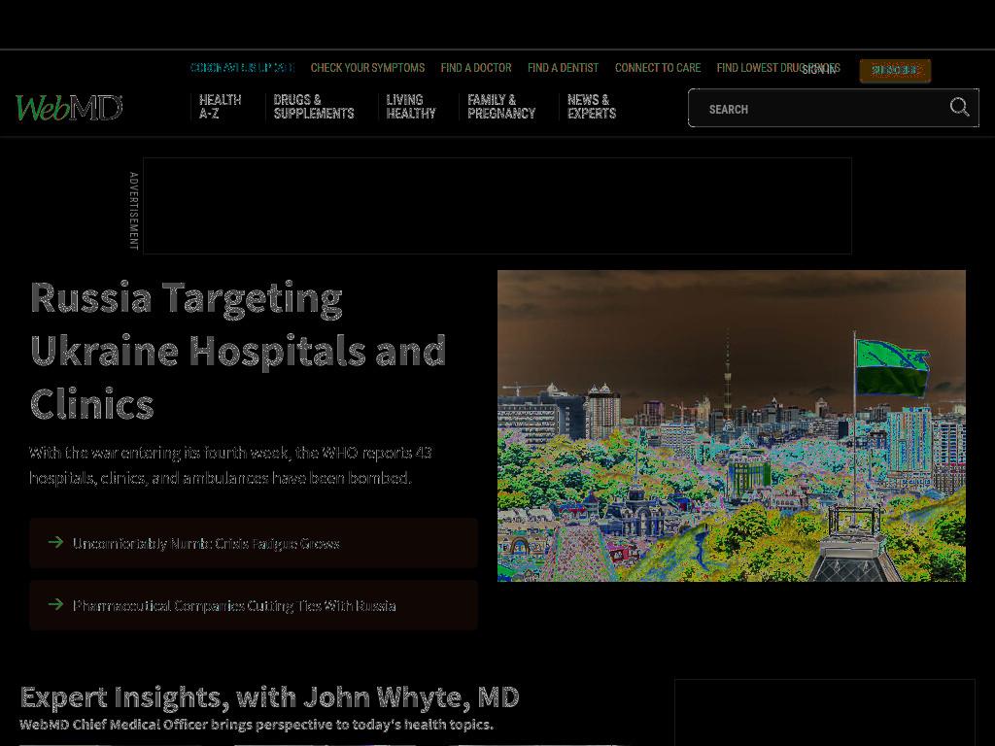Click the Expert Insights, with John Whyte heading
Image resolution: width=995 pixels, height=746 pixels.
coord(270,697)
